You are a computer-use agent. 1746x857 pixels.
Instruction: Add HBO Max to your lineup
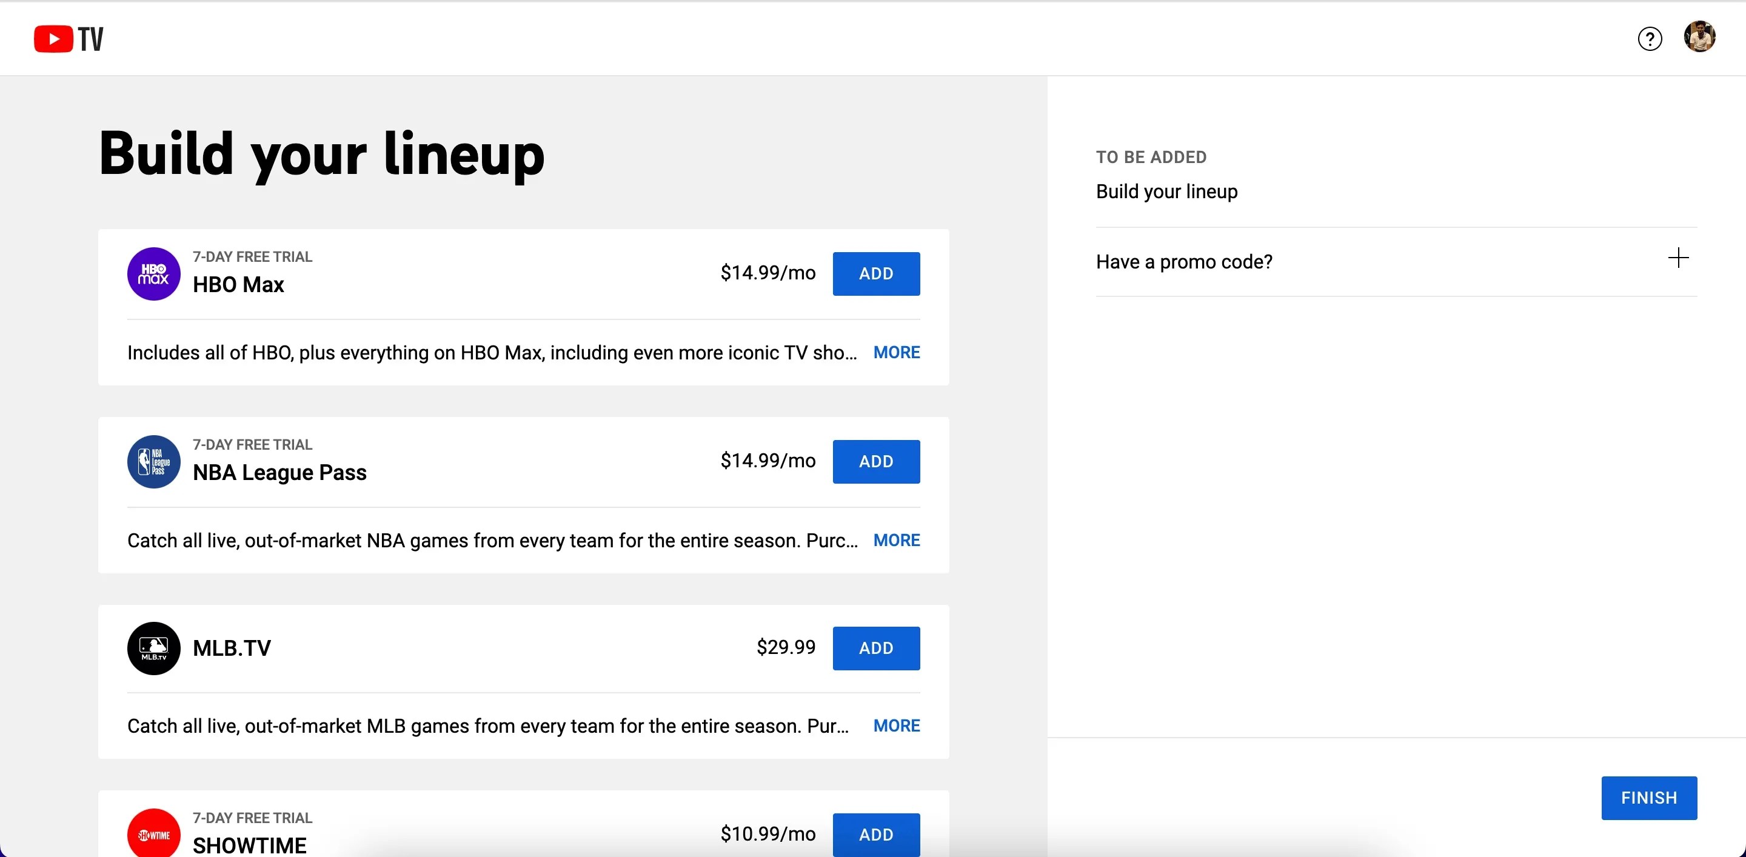pyautogui.click(x=875, y=274)
